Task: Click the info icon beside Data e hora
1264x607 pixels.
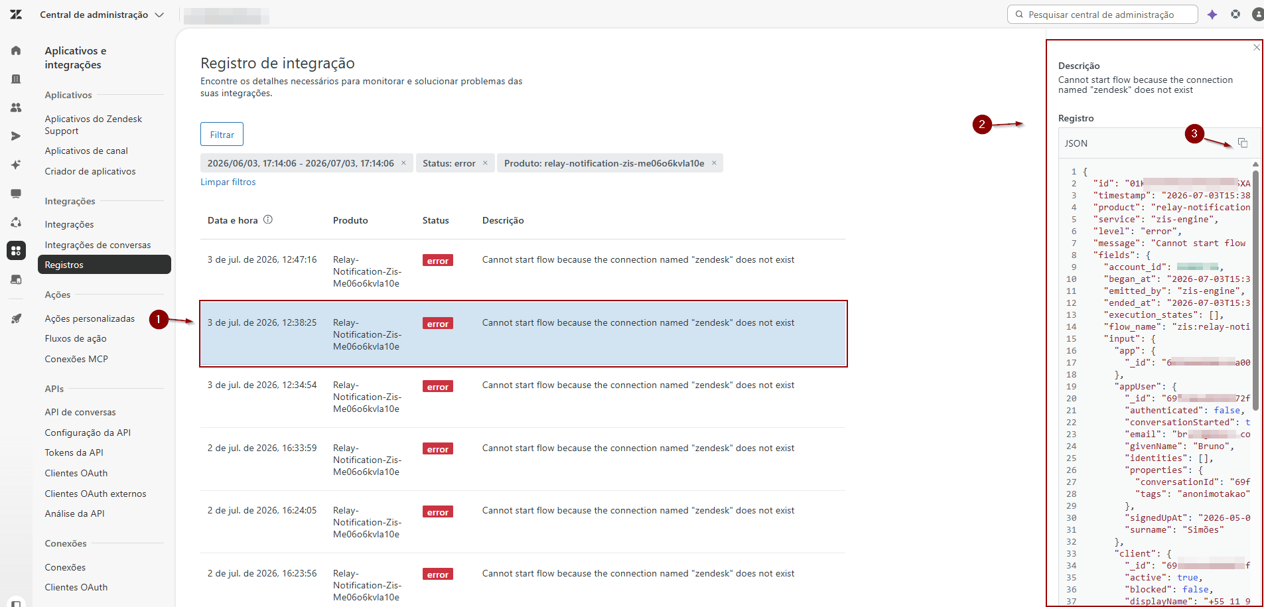Action: pos(268,220)
